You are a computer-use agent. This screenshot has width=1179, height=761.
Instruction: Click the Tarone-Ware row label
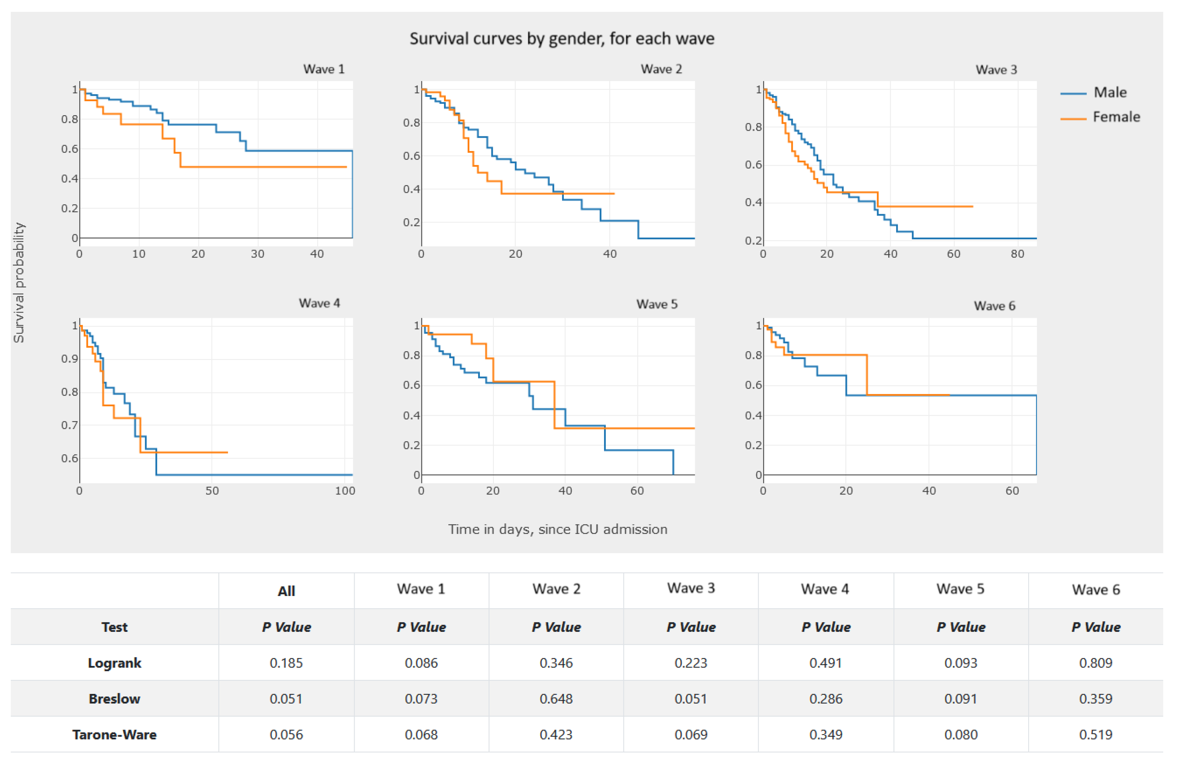pyautogui.click(x=115, y=734)
